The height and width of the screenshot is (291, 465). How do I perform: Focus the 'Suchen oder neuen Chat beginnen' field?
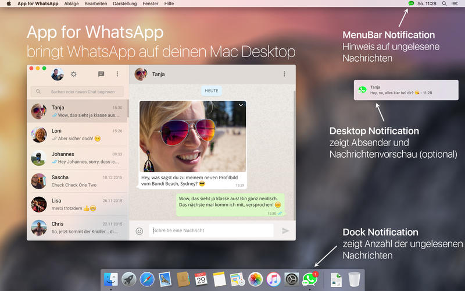pos(77,91)
